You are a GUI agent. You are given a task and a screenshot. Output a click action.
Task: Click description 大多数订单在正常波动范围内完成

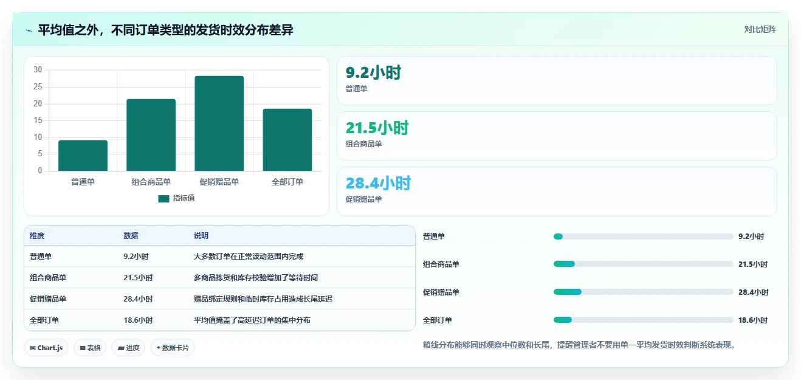tap(249, 257)
